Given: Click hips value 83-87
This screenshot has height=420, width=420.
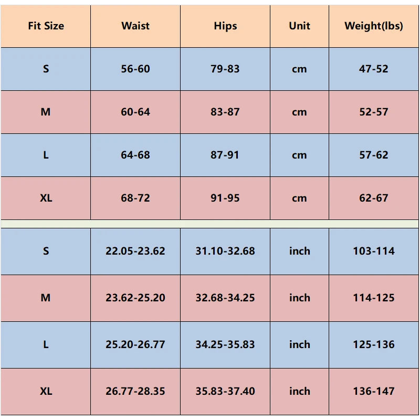Looking at the screenshot, I should point(225,112).
